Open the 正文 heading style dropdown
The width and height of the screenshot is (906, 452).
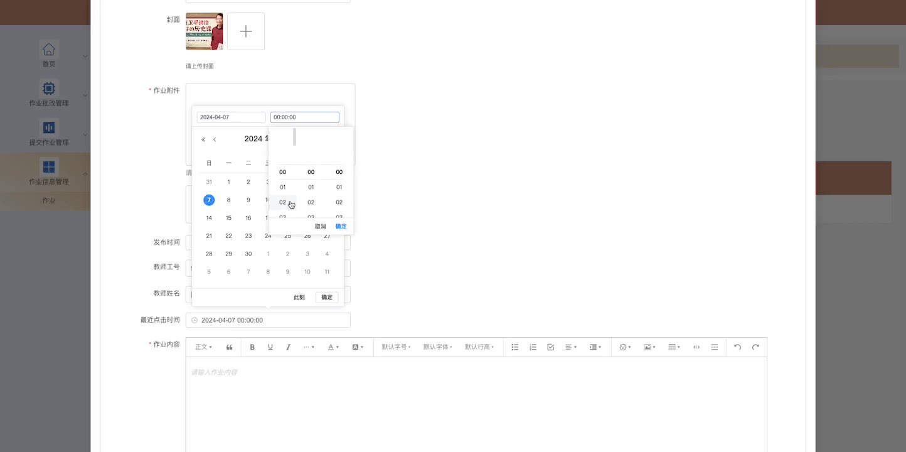(203, 347)
